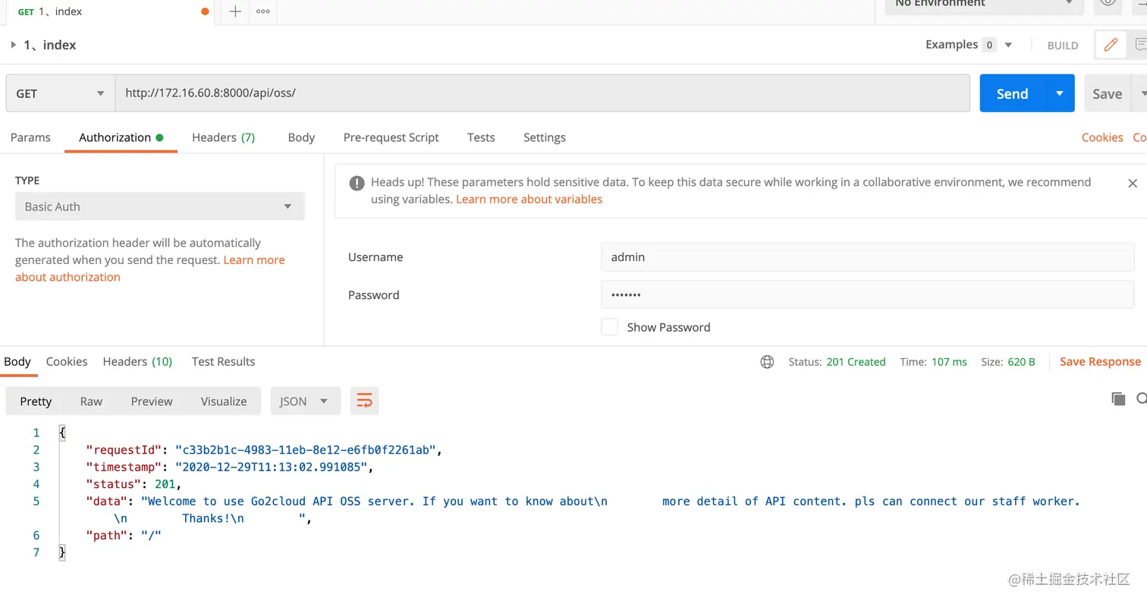Image resolution: width=1147 pixels, height=604 pixels.
Task: Open the Learn more about variables link
Action: coord(529,199)
